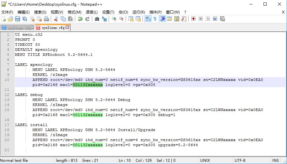The width and height of the screenshot is (287, 164).
Task: Open the ? help menu
Action: tap(185, 12)
